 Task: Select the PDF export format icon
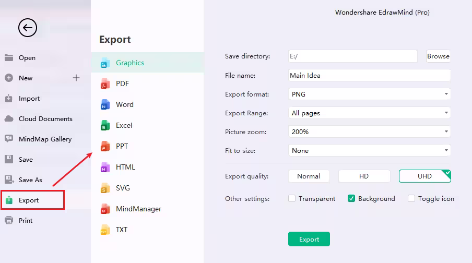(105, 83)
